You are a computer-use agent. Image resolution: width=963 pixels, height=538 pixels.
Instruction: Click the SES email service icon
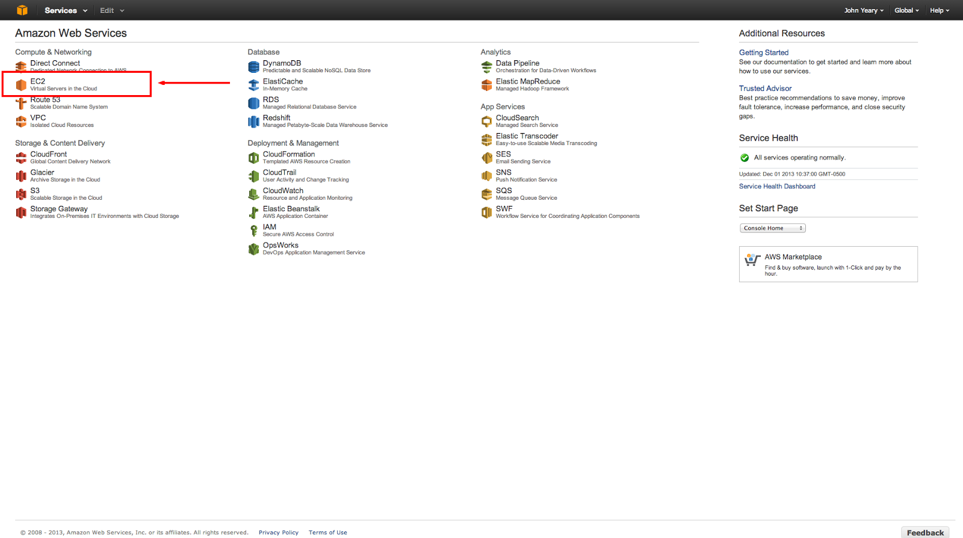487,158
